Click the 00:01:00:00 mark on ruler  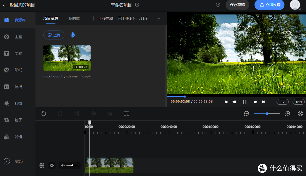click(211, 127)
